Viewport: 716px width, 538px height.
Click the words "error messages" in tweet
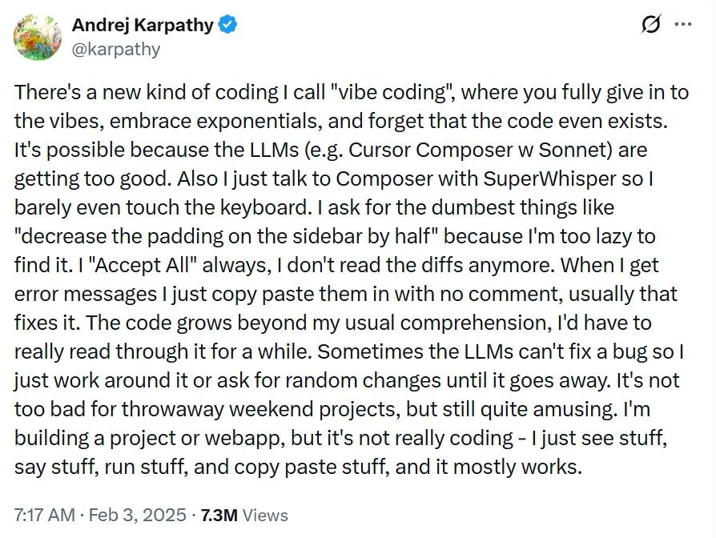click(x=86, y=294)
